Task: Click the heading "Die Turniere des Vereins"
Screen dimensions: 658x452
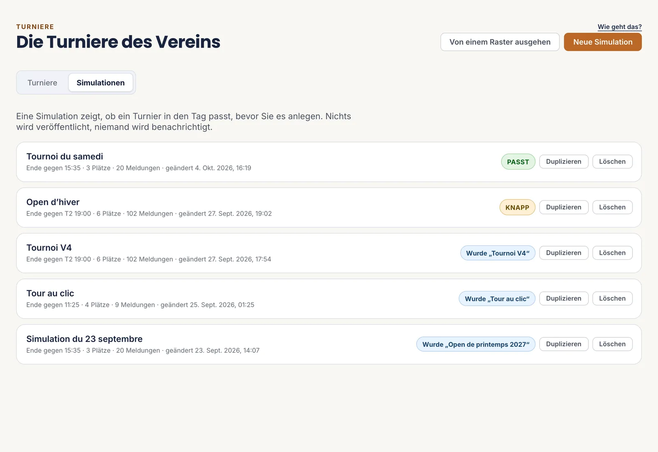Action: point(118,42)
